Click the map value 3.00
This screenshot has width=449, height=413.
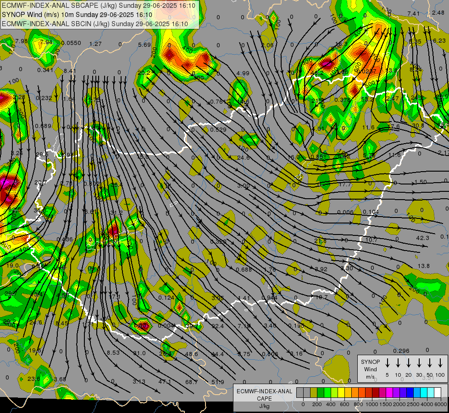click(244, 186)
